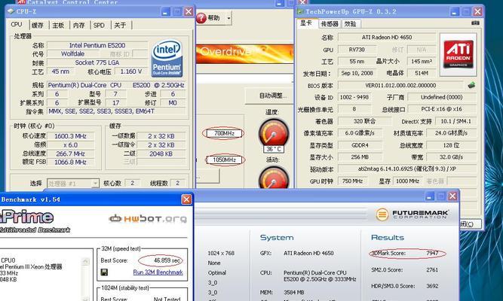Viewport: 503px width, 301px height.
Task: Click the 1600.3 MHz core speed value
Action: point(70,136)
